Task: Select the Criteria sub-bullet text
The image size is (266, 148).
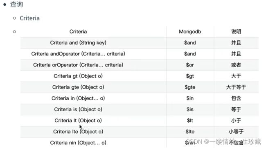Action: (30, 18)
